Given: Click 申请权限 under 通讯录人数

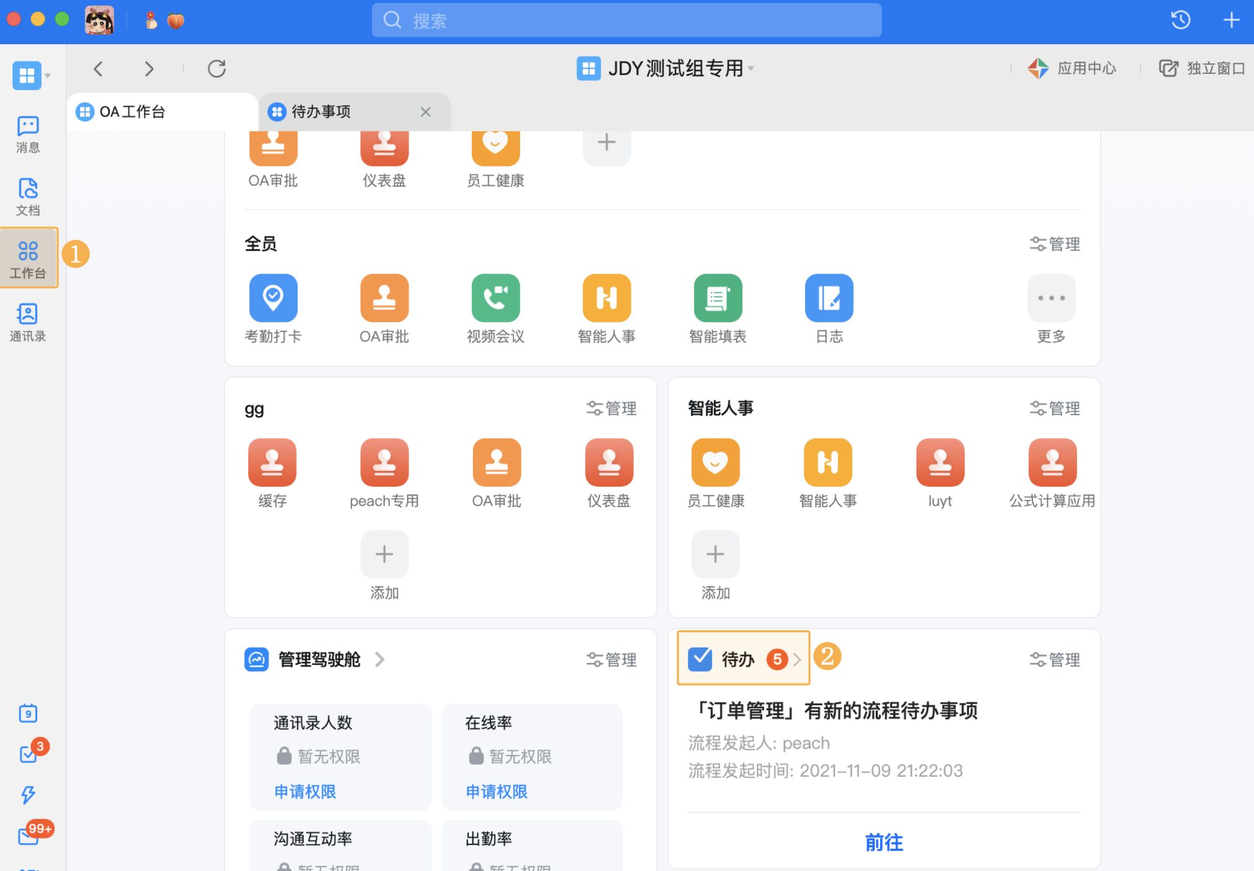Looking at the screenshot, I should click(x=305, y=792).
